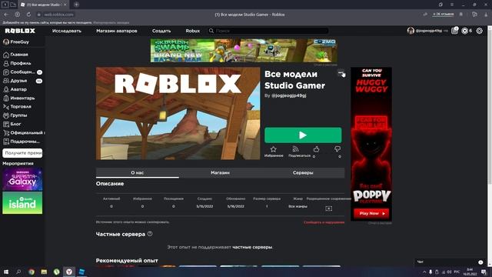Click the private servers help question icon
Image resolution: width=492 pixels, height=277 pixels.
150,234
